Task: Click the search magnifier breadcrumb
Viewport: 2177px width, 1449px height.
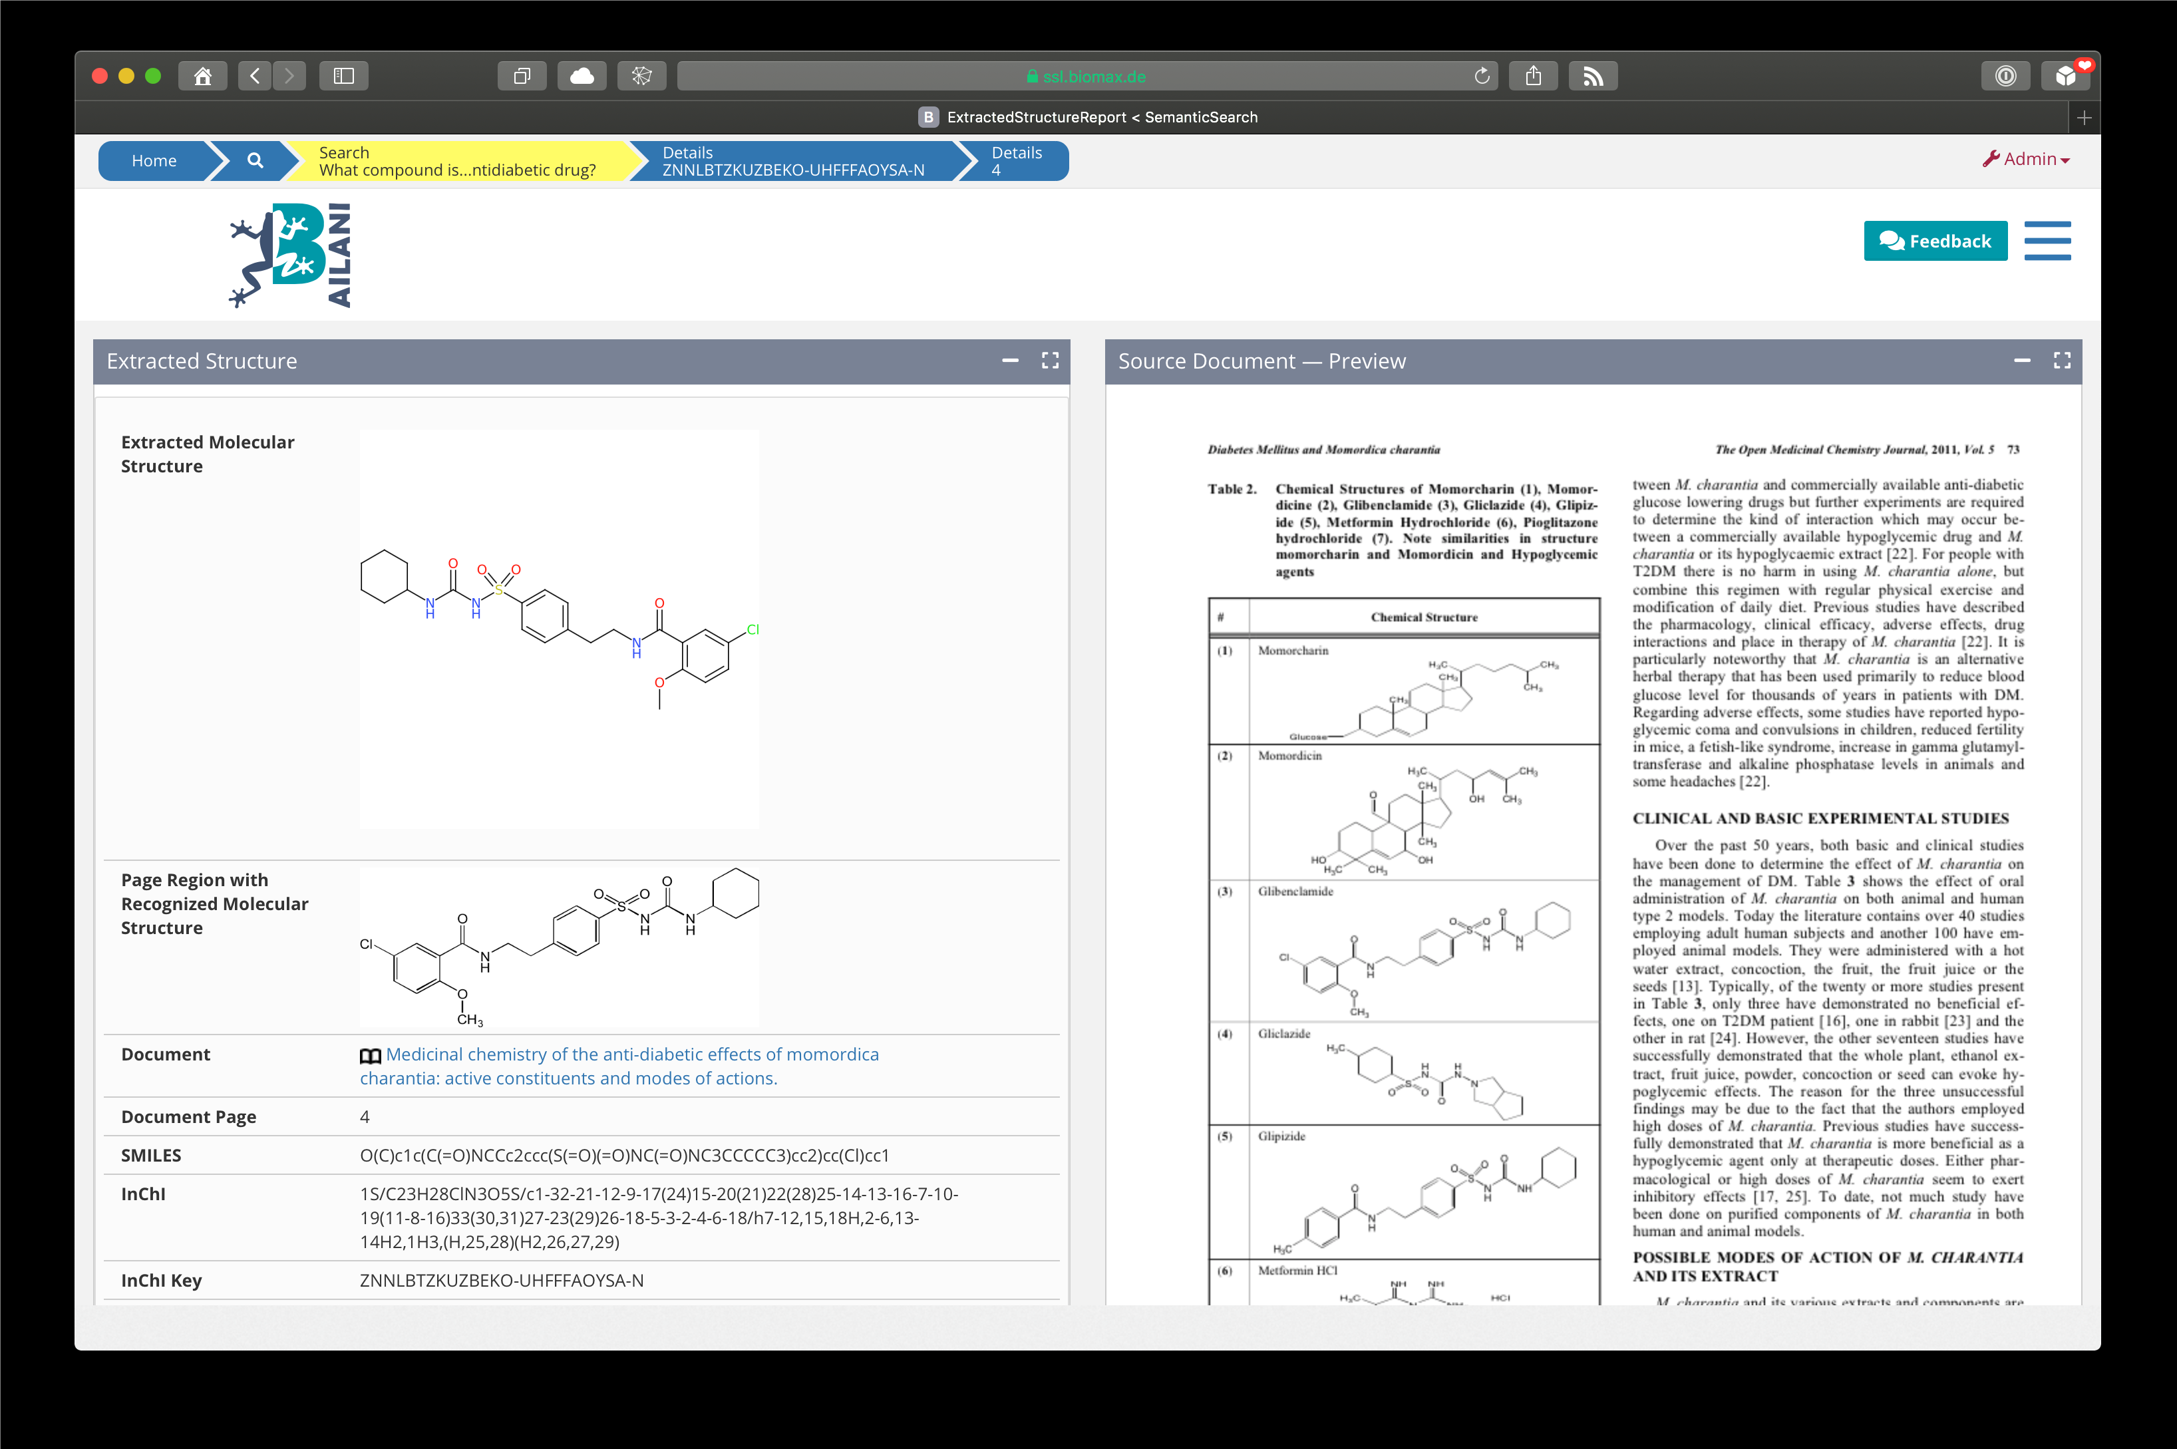Action: (x=255, y=161)
